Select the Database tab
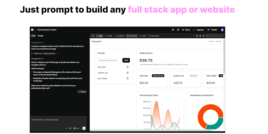 [132, 36]
